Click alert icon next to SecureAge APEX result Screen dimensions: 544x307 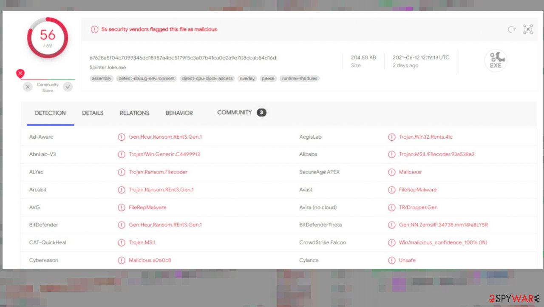[391, 172]
